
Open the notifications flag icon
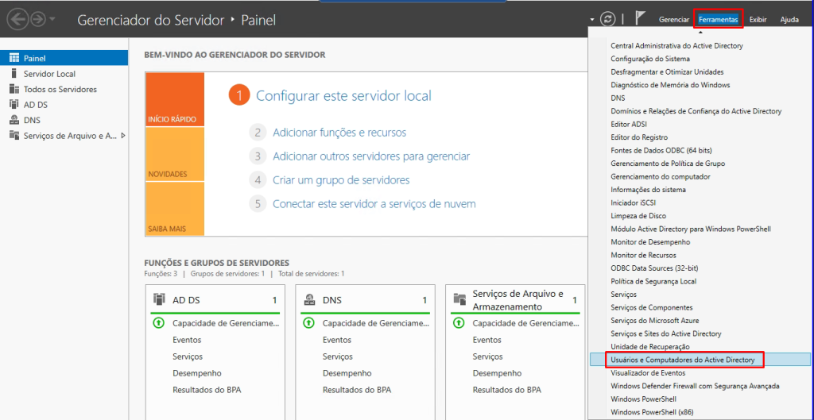pyautogui.click(x=639, y=19)
